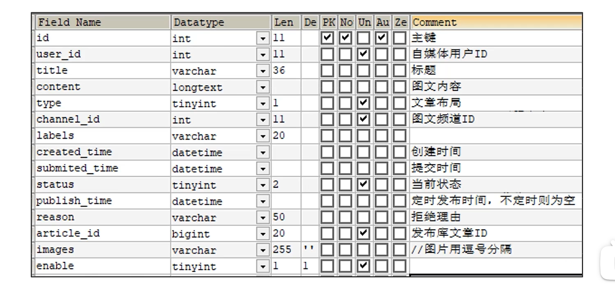Image resolution: width=615 pixels, height=297 pixels.
Task: Click the length value 255 for images
Action: pyautogui.click(x=282, y=250)
